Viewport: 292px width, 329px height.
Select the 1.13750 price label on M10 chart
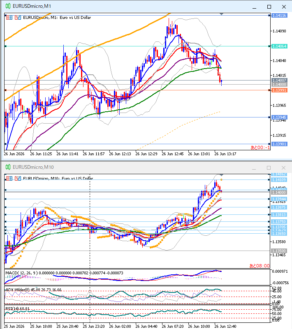coord(279,221)
